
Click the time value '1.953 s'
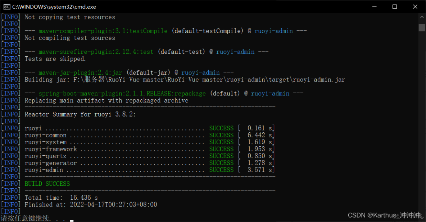[259, 149]
